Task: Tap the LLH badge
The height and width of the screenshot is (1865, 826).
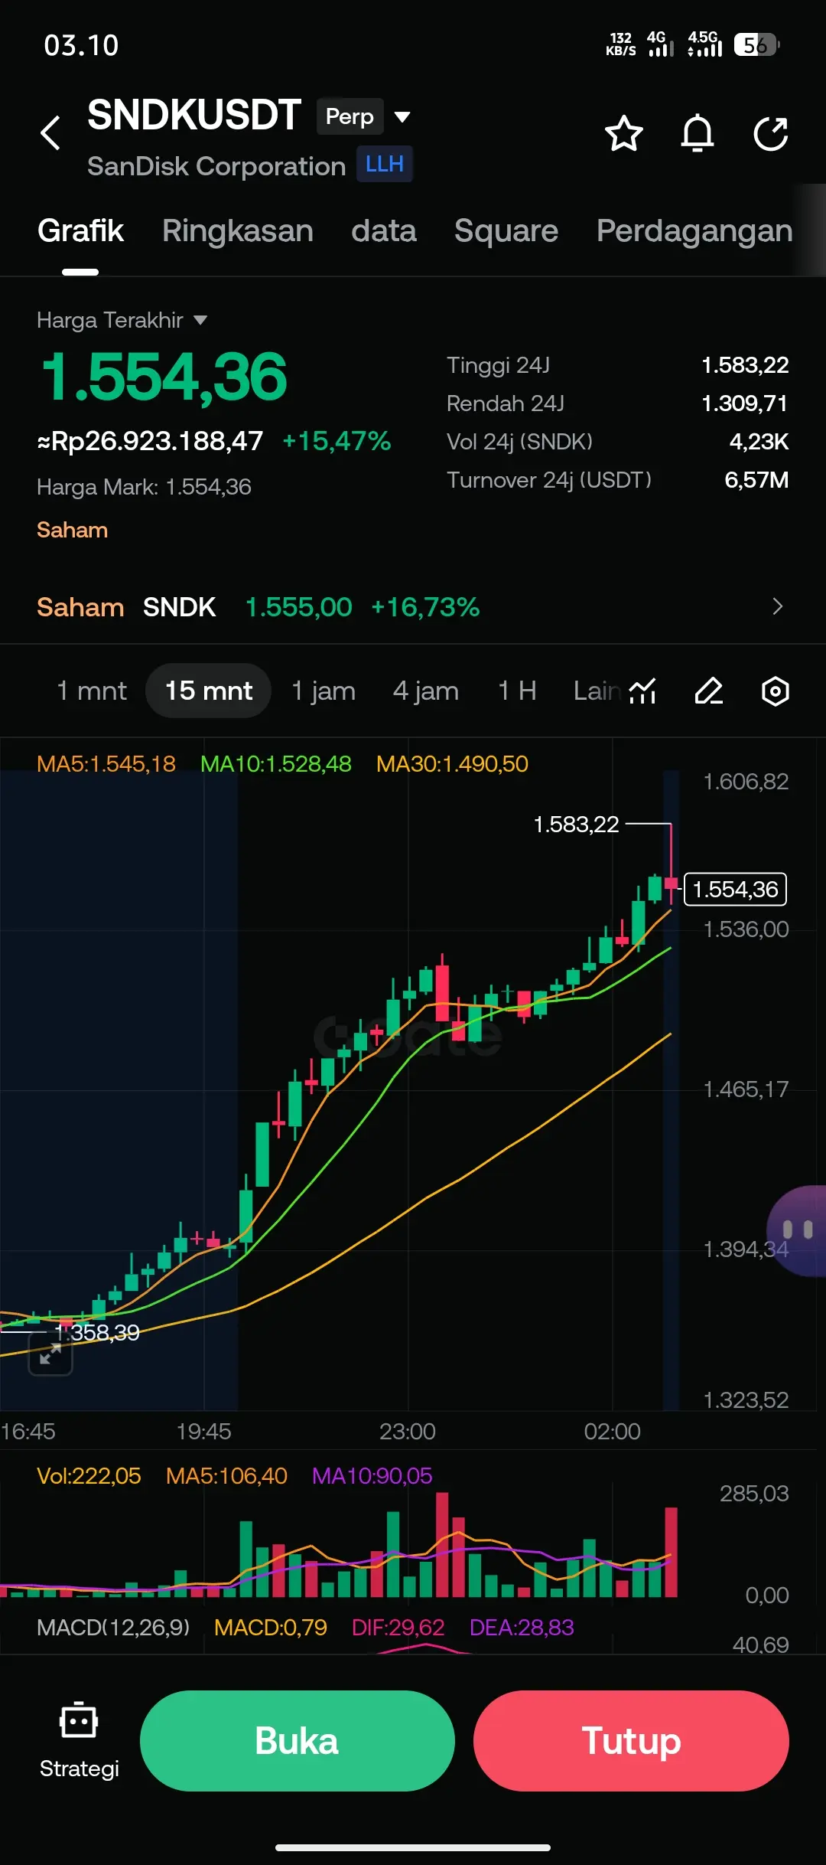Action: click(x=385, y=164)
